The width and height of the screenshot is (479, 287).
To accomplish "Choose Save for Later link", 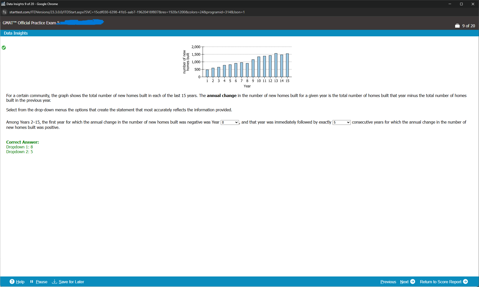I will pyautogui.click(x=71, y=282).
